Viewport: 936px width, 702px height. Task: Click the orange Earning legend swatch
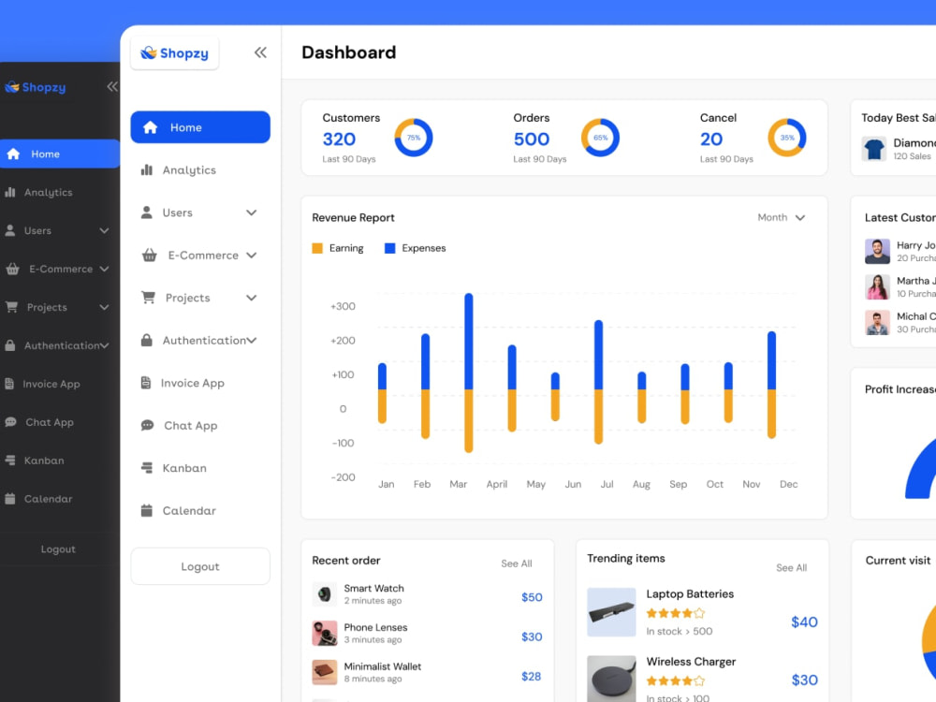pyautogui.click(x=317, y=248)
